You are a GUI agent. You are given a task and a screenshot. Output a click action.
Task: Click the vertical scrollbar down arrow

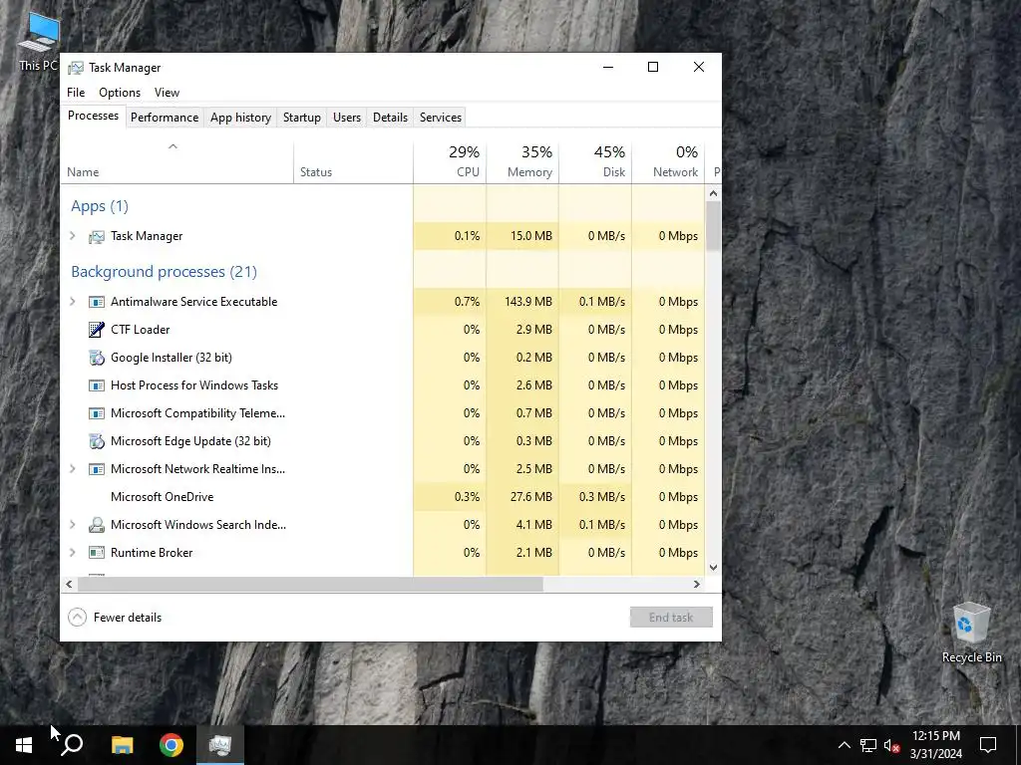click(713, 567)
